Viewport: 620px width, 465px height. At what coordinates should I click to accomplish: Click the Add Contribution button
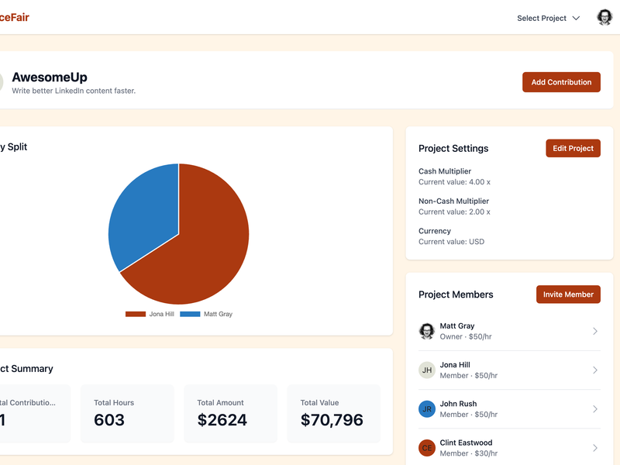click(x=561, y=82)
